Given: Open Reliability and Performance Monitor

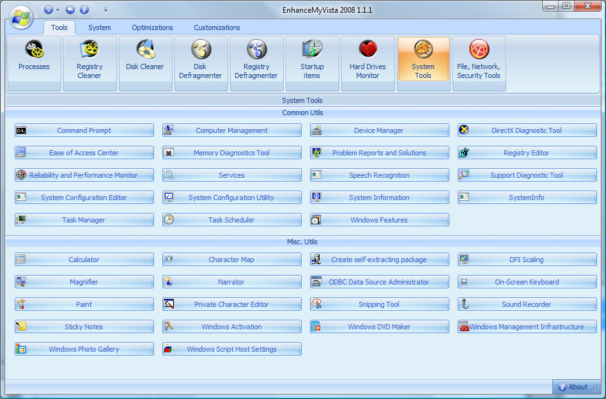Looking at the screenshot, I should 84,175.
